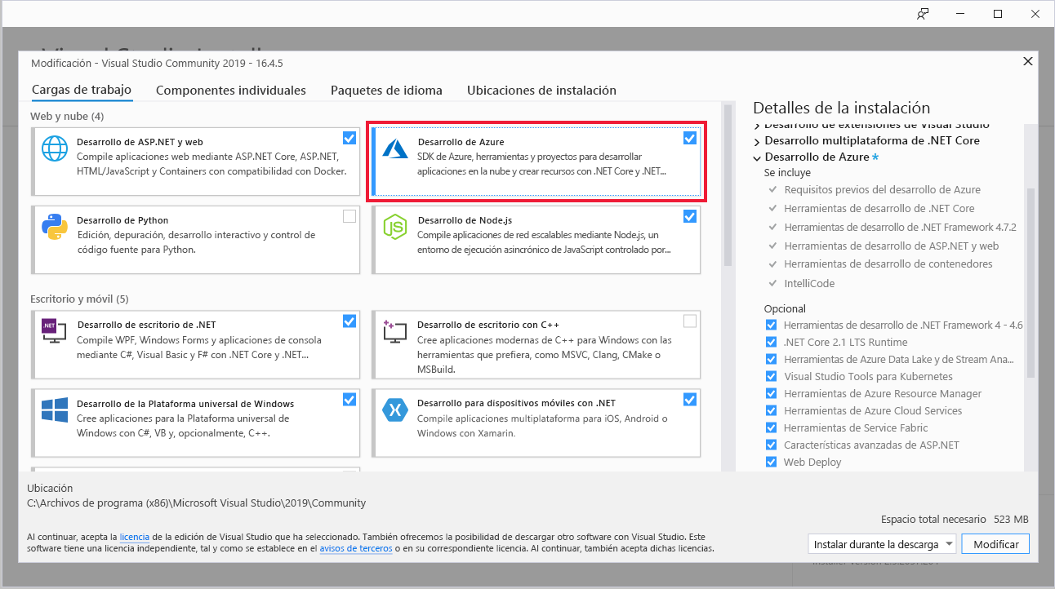Maximize the Visual Studio Installer window
The width and height of the screenshot is (1055, 589).
pos(997,14)
